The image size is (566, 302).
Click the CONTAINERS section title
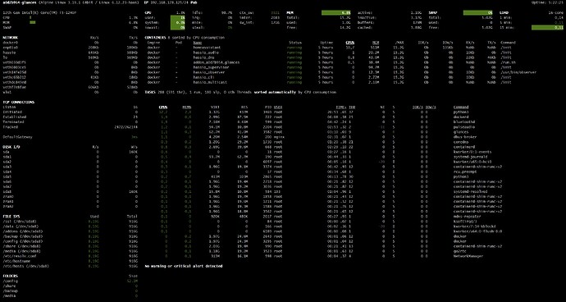pyautogui.click(x=155, y=37)
